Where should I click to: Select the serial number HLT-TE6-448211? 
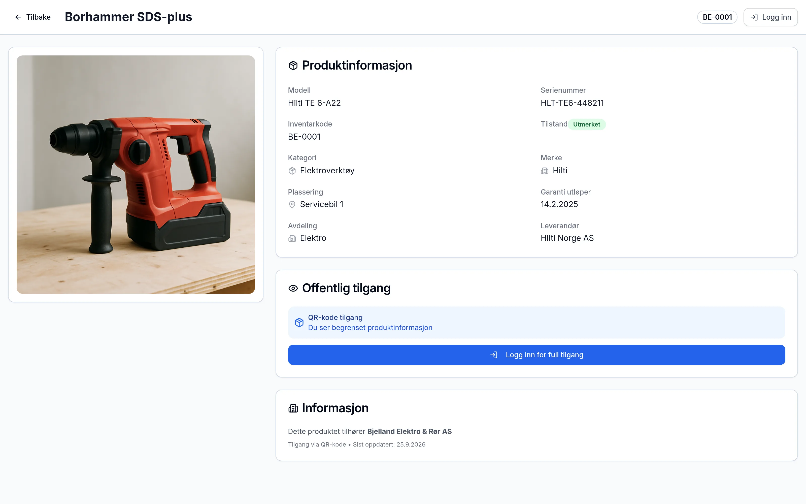click(572, 103)
